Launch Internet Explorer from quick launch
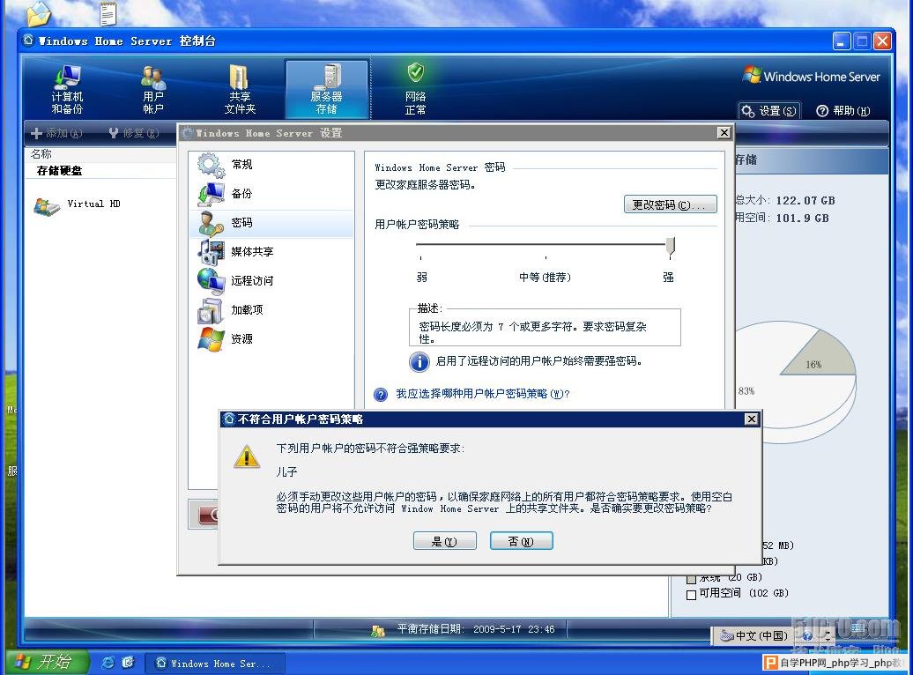This screenshot has width=913, height=675. pos(108,662)
